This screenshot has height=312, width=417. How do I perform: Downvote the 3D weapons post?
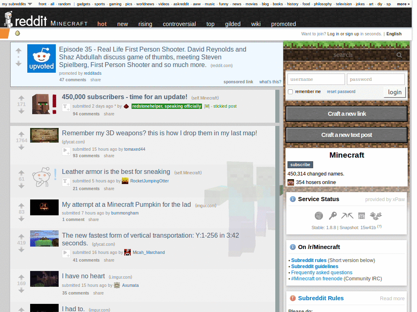click(21, 147)
